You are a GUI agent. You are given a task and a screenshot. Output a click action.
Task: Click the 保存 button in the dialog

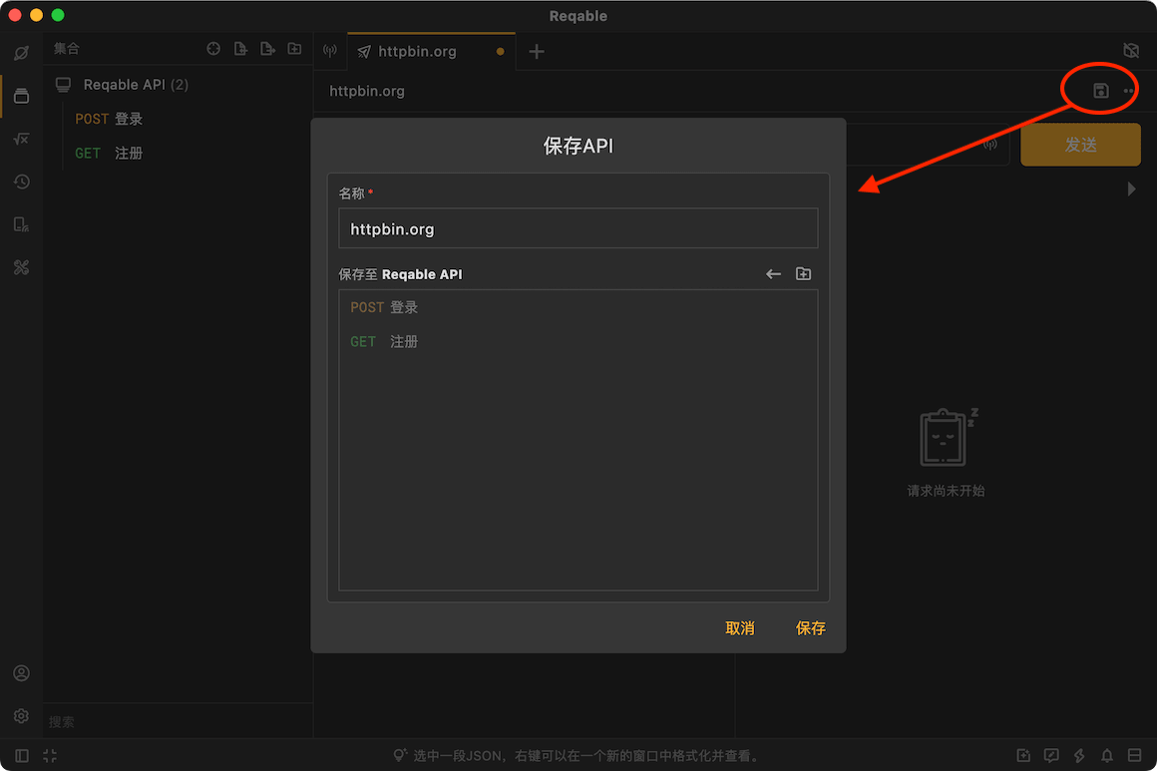coord(810,627)
